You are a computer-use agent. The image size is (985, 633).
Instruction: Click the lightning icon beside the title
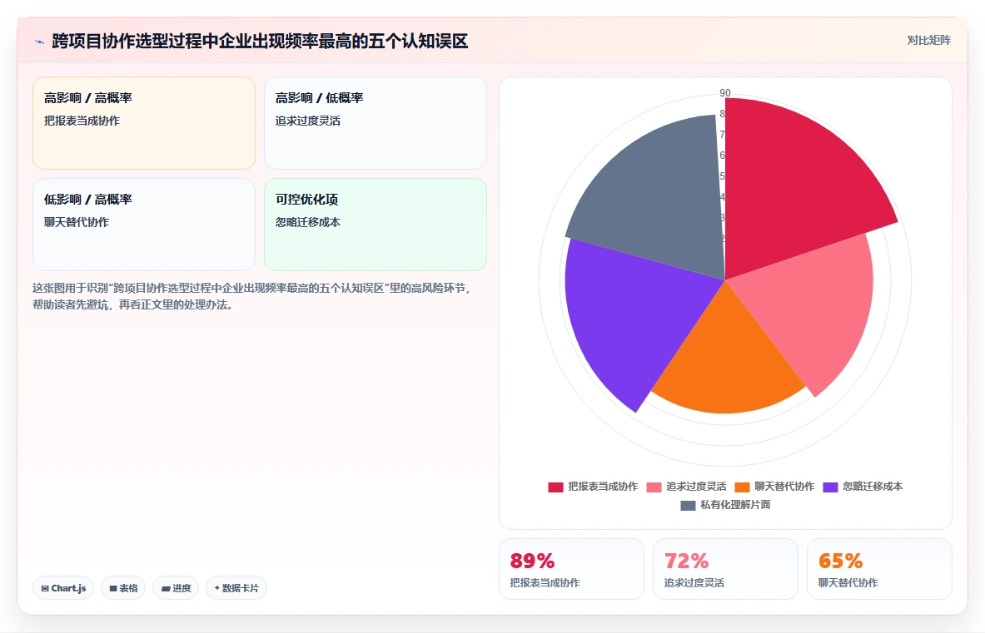pos(40,42)
